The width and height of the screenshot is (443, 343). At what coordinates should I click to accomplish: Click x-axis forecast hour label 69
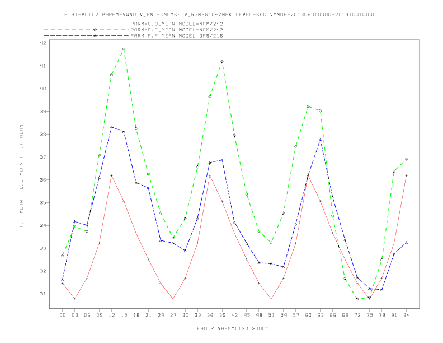[x=345, y=315]
